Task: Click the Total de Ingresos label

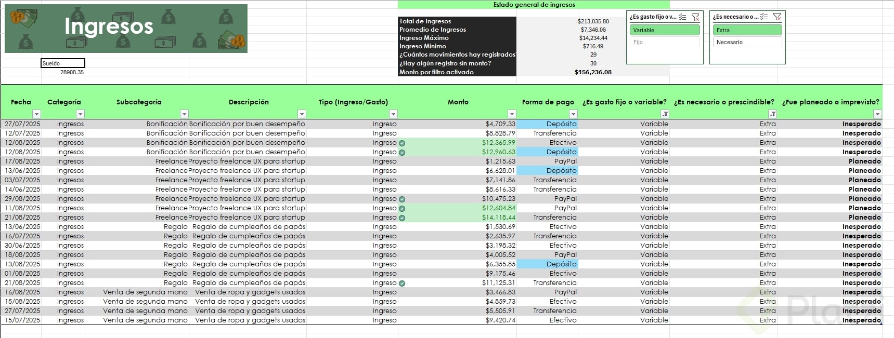Action: pyautogui.click(x=425, y=21)
